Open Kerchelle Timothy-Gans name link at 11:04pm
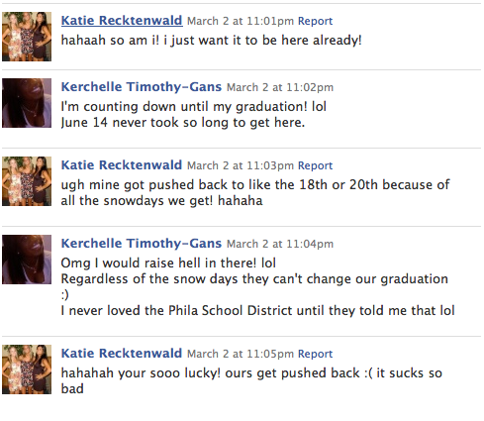This screenshot has width=484, height=421. click(x=142, y=244)
